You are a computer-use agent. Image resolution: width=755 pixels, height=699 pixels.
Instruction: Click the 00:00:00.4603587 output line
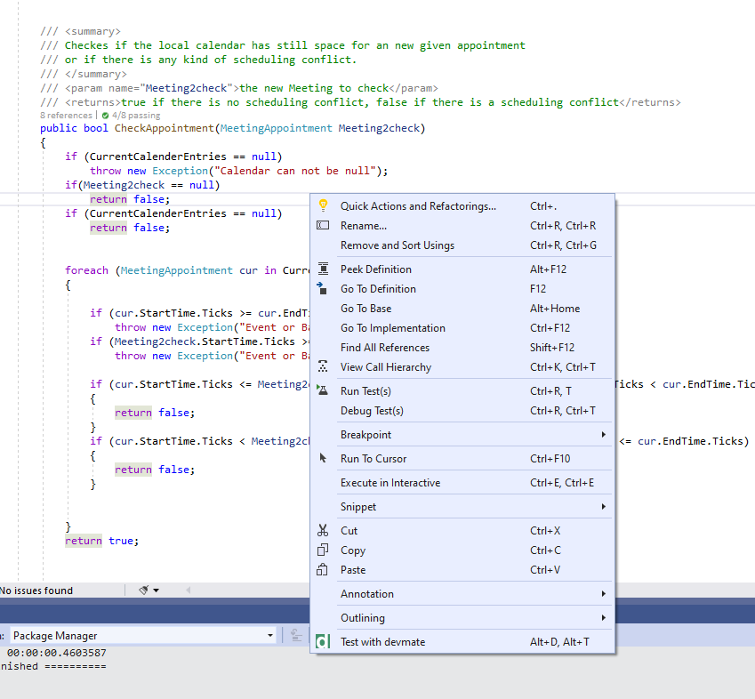pyautogui.click(x=56, y=653)
